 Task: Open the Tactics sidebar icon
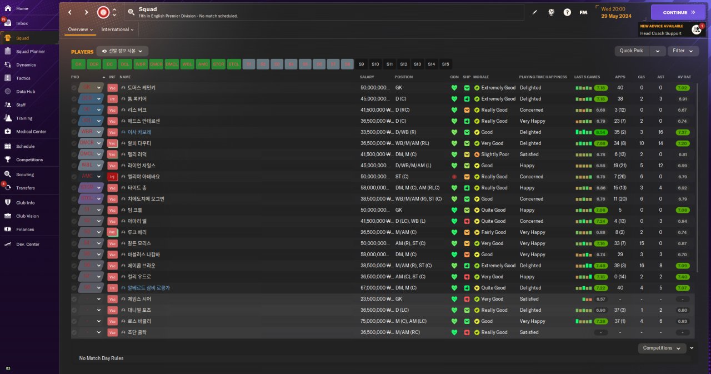8,78
